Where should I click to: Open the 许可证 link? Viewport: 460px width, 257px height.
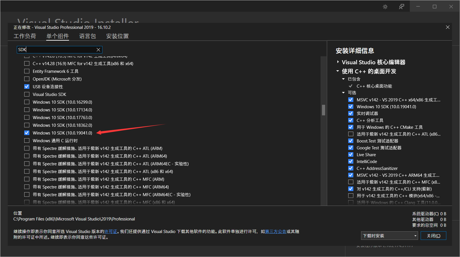click(x=111, y=231)
